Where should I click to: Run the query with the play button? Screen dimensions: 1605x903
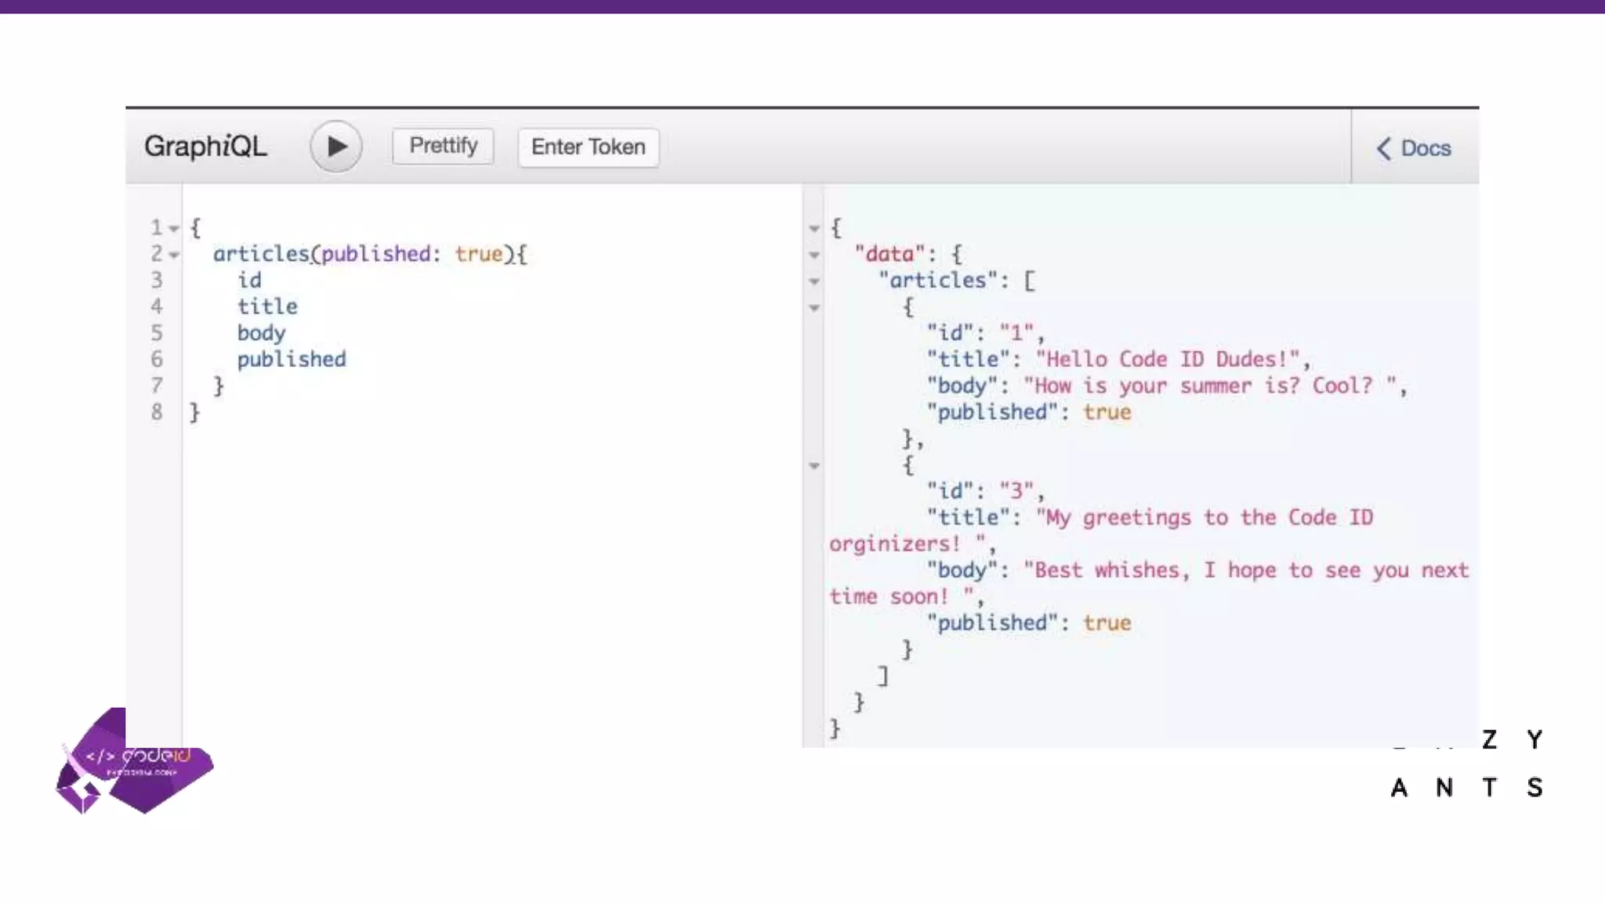pos(335,147)
